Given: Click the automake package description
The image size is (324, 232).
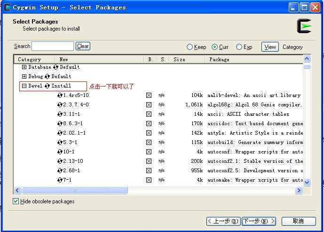Looking at the screenshot, I should pos(255,180).
